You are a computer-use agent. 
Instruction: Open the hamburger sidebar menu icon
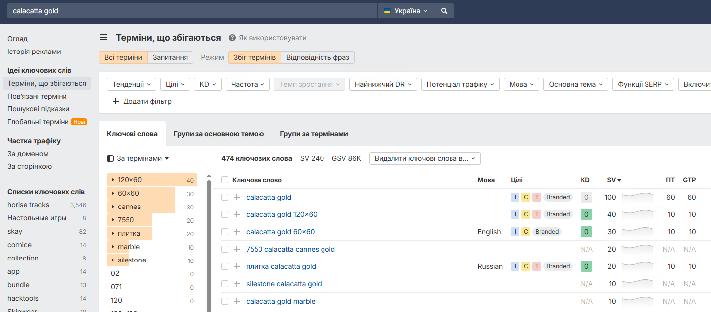pyautogui.click(x=103, y=38)
